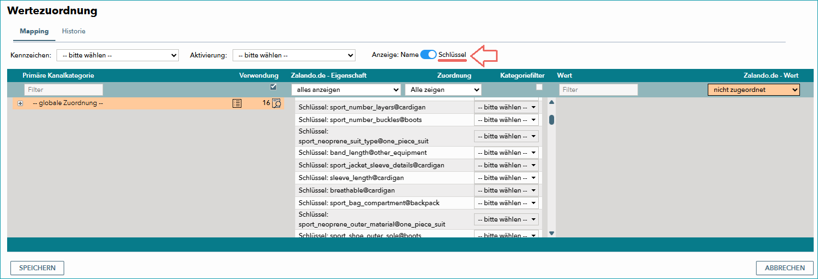This screenshot has width=818, height=279.
Task: Open dropdown for sleeve_length@cardigan
Action: [x=506, y=178]
